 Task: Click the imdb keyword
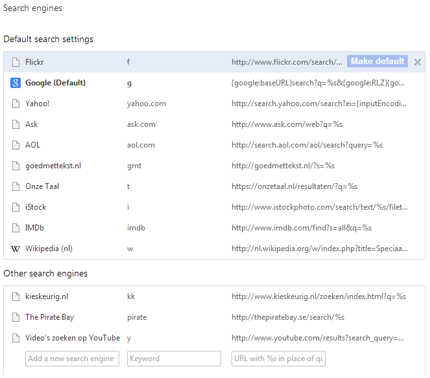(x=136, y=228)
